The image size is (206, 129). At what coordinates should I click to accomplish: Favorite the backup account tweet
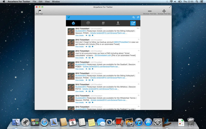[x=92, y=46]
